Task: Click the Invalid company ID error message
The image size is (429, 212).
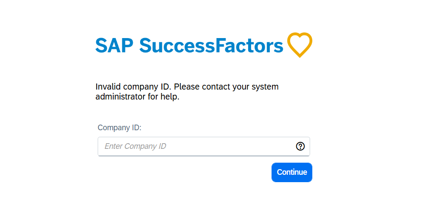Action: [187, 92]
